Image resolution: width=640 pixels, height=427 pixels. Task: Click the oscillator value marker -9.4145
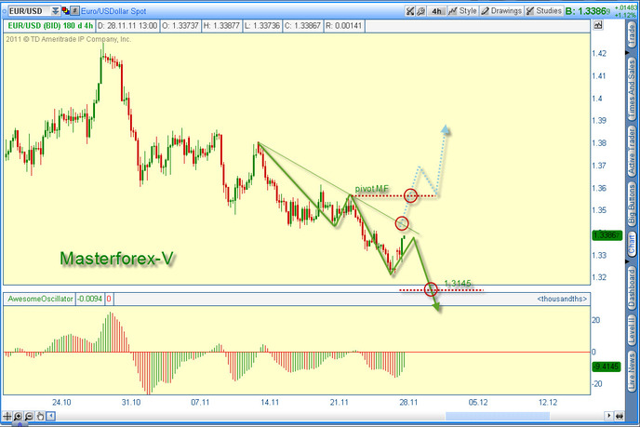[607, 367]
